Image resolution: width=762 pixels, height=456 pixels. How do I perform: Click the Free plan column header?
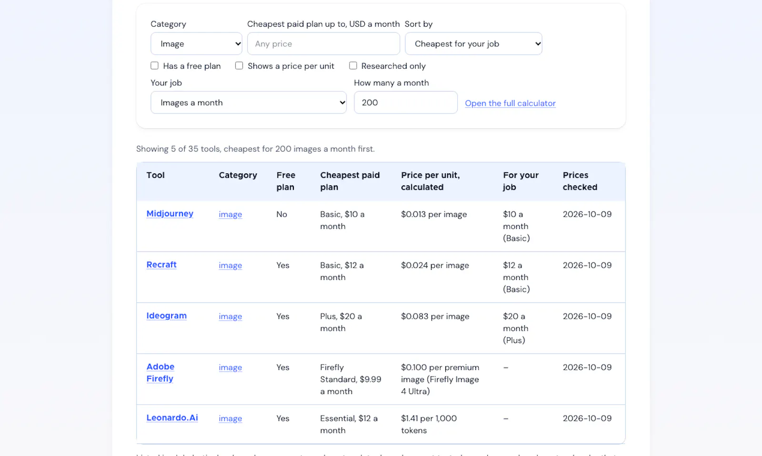[x=286, y=181]
